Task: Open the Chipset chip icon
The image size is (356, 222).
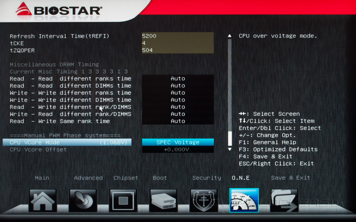Action: [x=123, y=200]
